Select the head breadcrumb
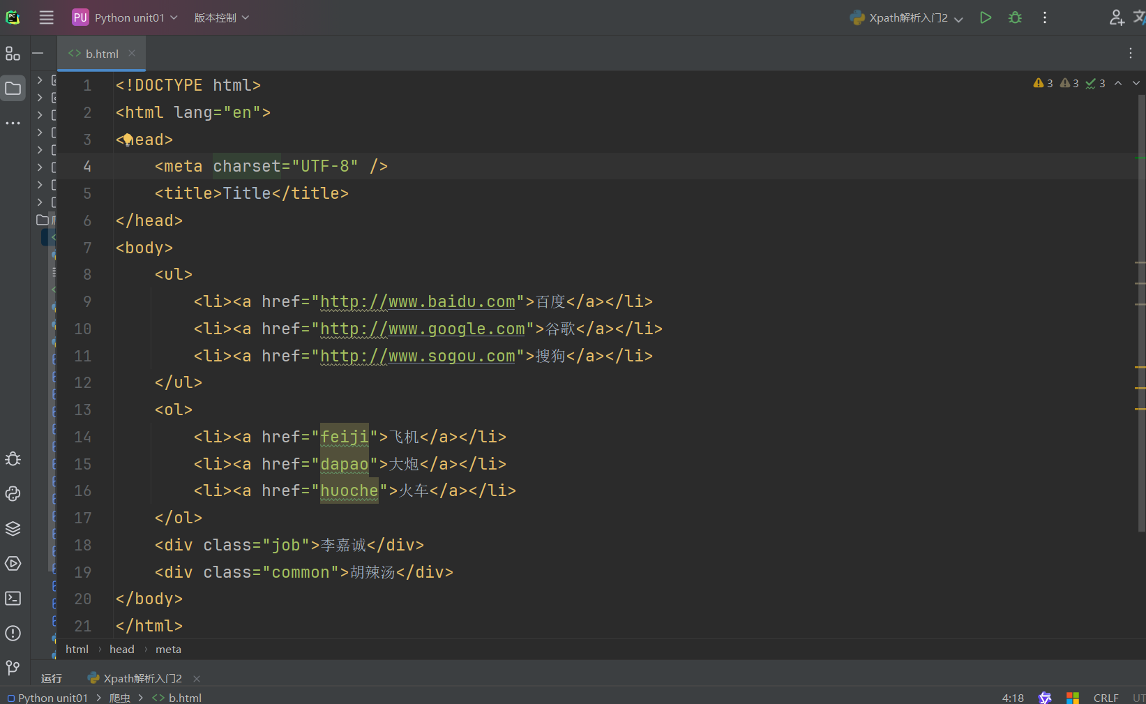This screenshot has width=1146, height=704. pyautogui.click(x=121, y=649)
